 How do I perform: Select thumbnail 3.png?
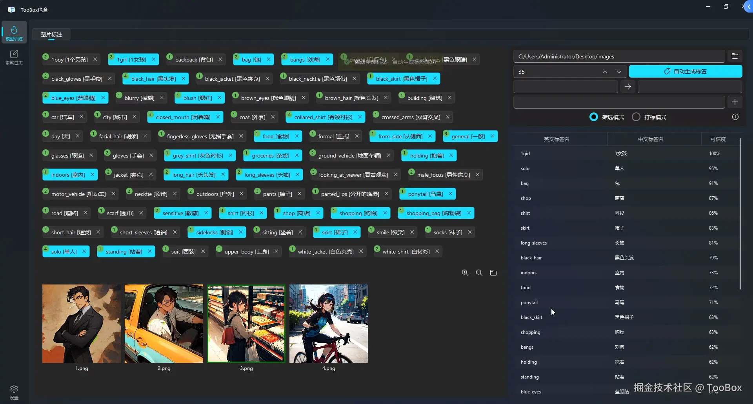pos(246,324)
